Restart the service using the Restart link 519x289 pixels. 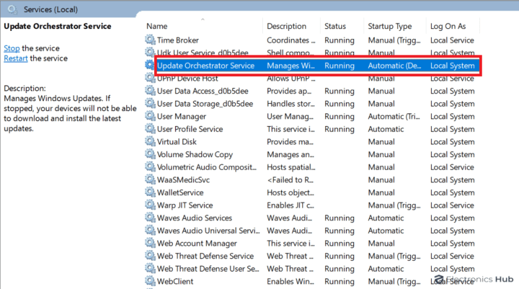tap(16, 59)
